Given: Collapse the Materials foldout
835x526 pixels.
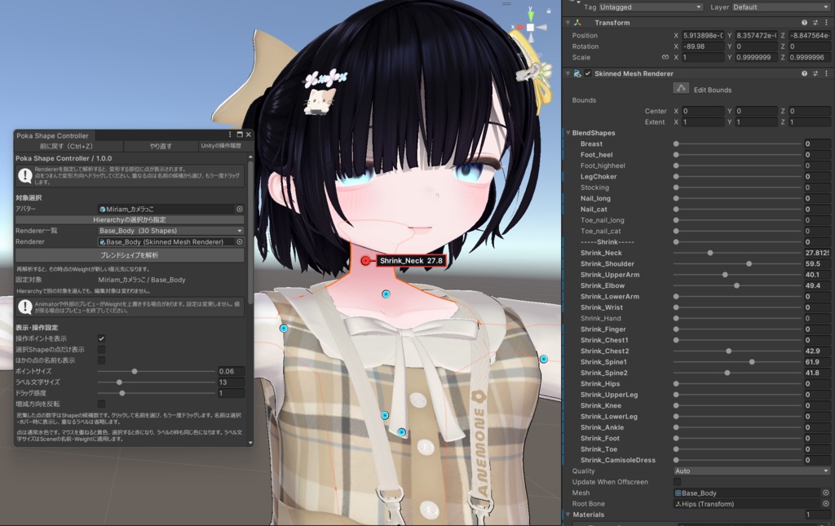Looking at the screenshot, I should 568,515.
